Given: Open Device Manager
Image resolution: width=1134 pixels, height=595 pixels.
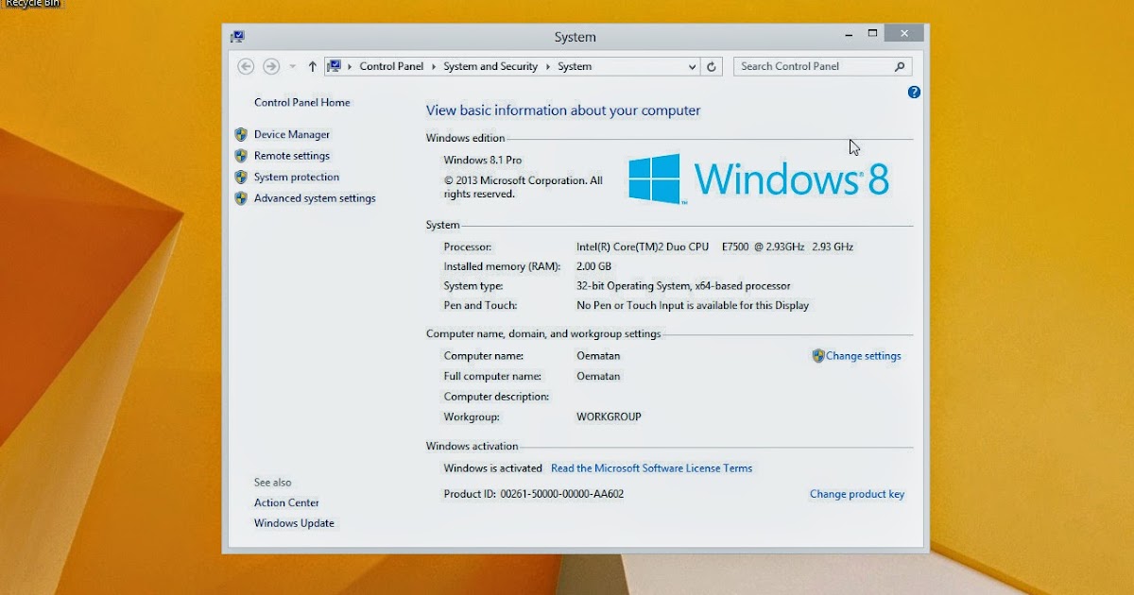Looking at the screenshot, I should tap(292, 134).
